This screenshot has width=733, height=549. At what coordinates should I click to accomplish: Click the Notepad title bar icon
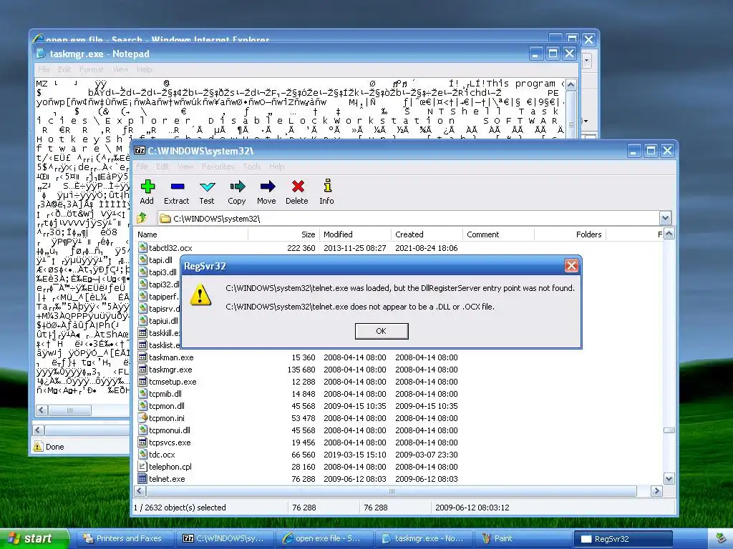click(x=41, y=53)
